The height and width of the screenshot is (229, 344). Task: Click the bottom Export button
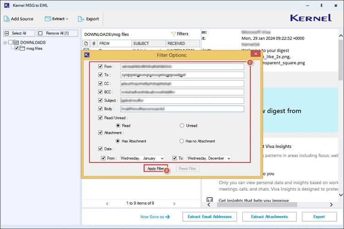coord(319,217)
